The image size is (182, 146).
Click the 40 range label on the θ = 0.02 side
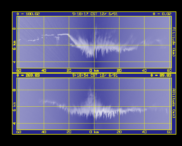(144, 70)
